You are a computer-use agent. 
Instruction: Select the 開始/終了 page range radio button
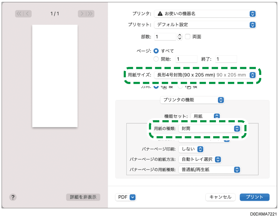click(x=156, y=59)
